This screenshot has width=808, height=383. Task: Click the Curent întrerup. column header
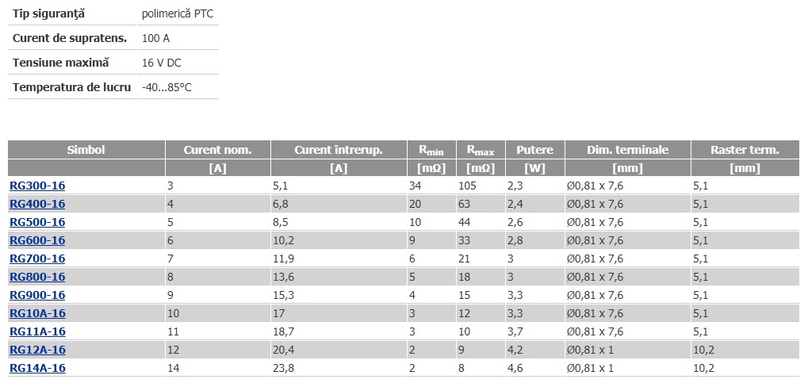coord(339,150)
